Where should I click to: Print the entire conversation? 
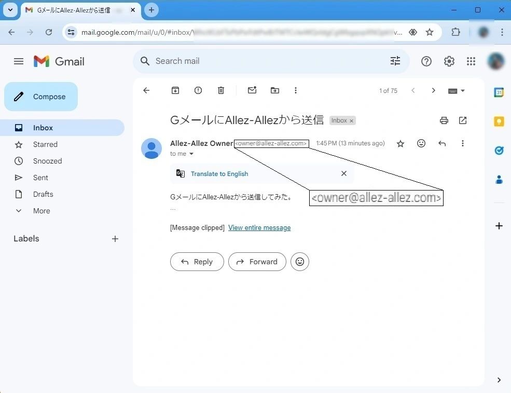(x=444, y=120)
